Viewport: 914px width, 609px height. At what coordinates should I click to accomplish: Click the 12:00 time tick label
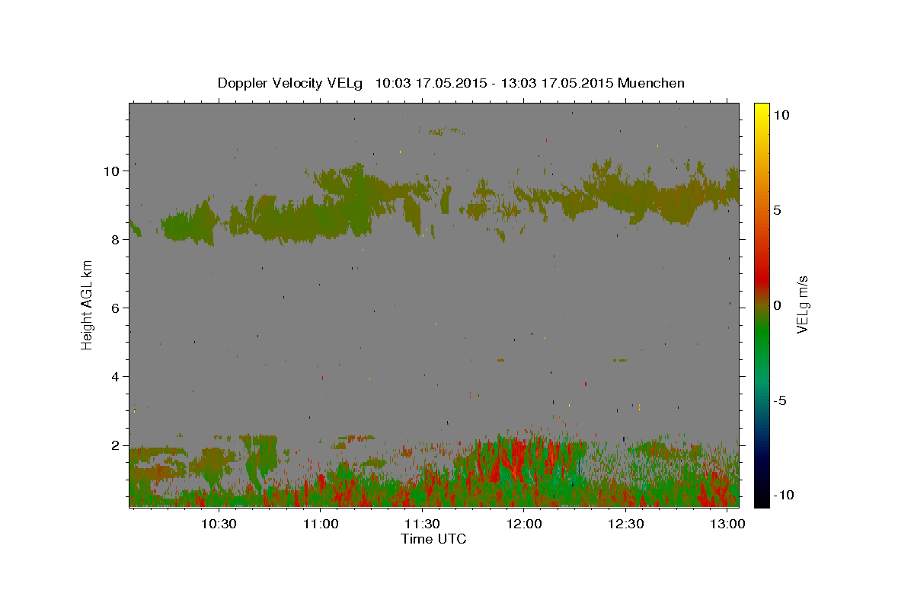click(524, 525)
